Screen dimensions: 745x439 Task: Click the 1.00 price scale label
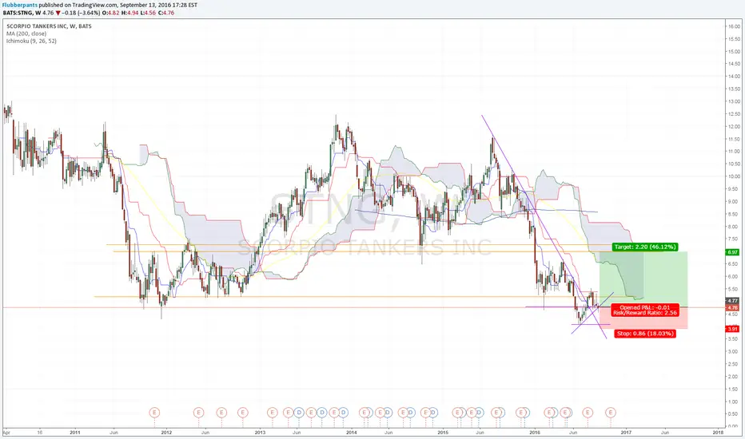pyautogui.click(x=734, y=401)
